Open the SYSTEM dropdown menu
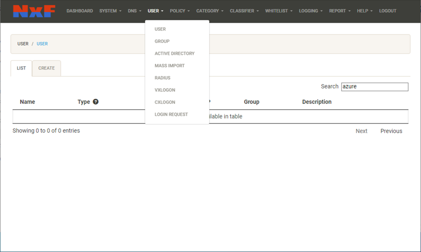The width and height of the screenshot is (421, 252). pyautogui.click(x=110, y=11)
